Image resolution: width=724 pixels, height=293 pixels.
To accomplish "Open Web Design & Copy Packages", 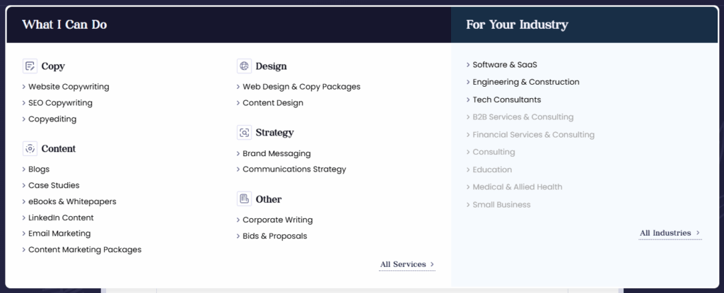I will (301, 87).
